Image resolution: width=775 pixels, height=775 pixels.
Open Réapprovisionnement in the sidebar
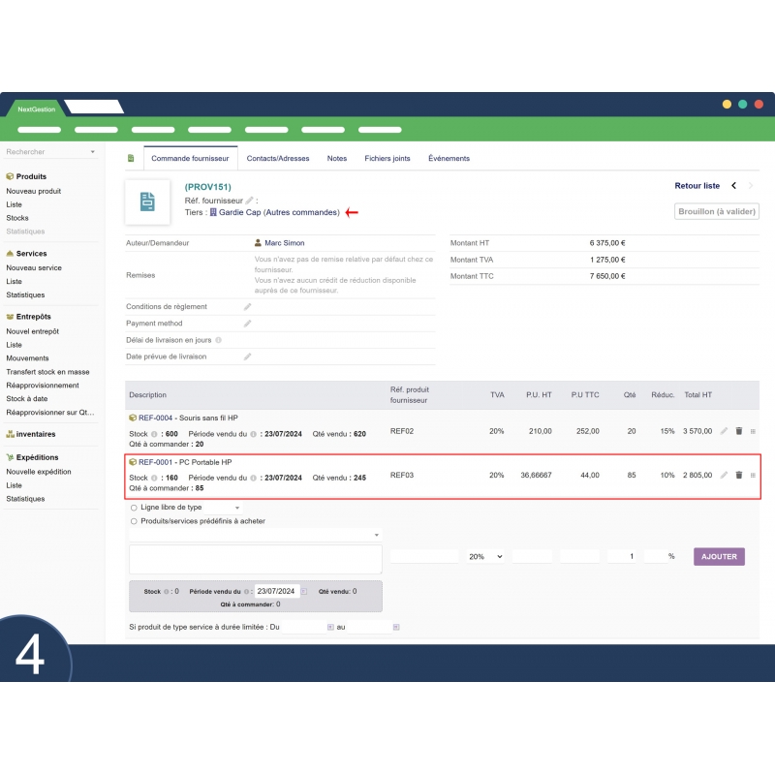43,385
